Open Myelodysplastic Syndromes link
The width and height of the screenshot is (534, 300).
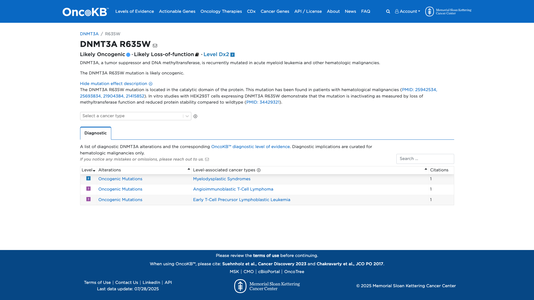[x=222, y=179]
